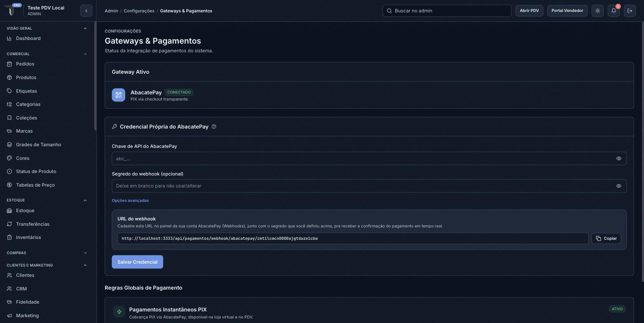Copy the webhook URL

pos(606,239)
